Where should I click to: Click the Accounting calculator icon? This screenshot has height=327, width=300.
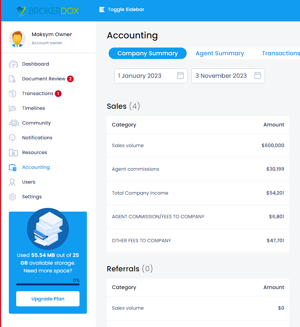tap(13, 167)
